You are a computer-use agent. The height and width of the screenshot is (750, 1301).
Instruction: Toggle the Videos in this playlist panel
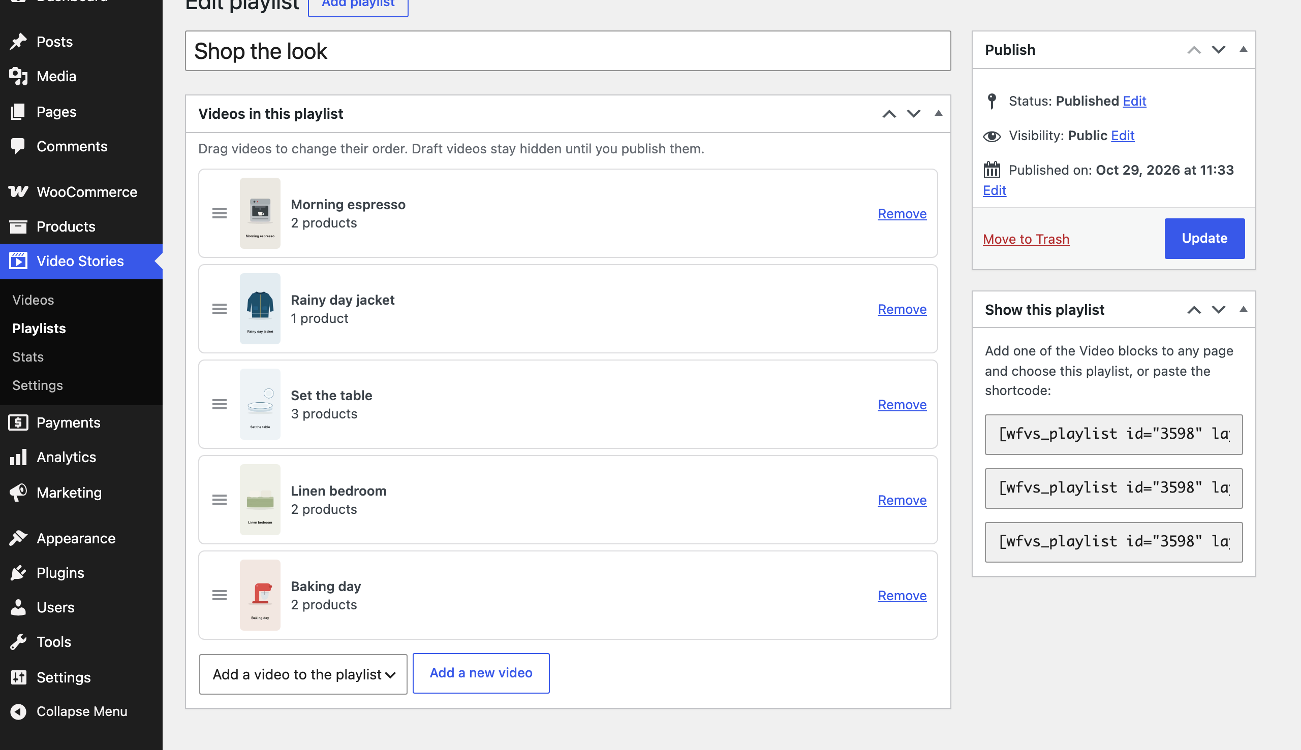[939, 113]
